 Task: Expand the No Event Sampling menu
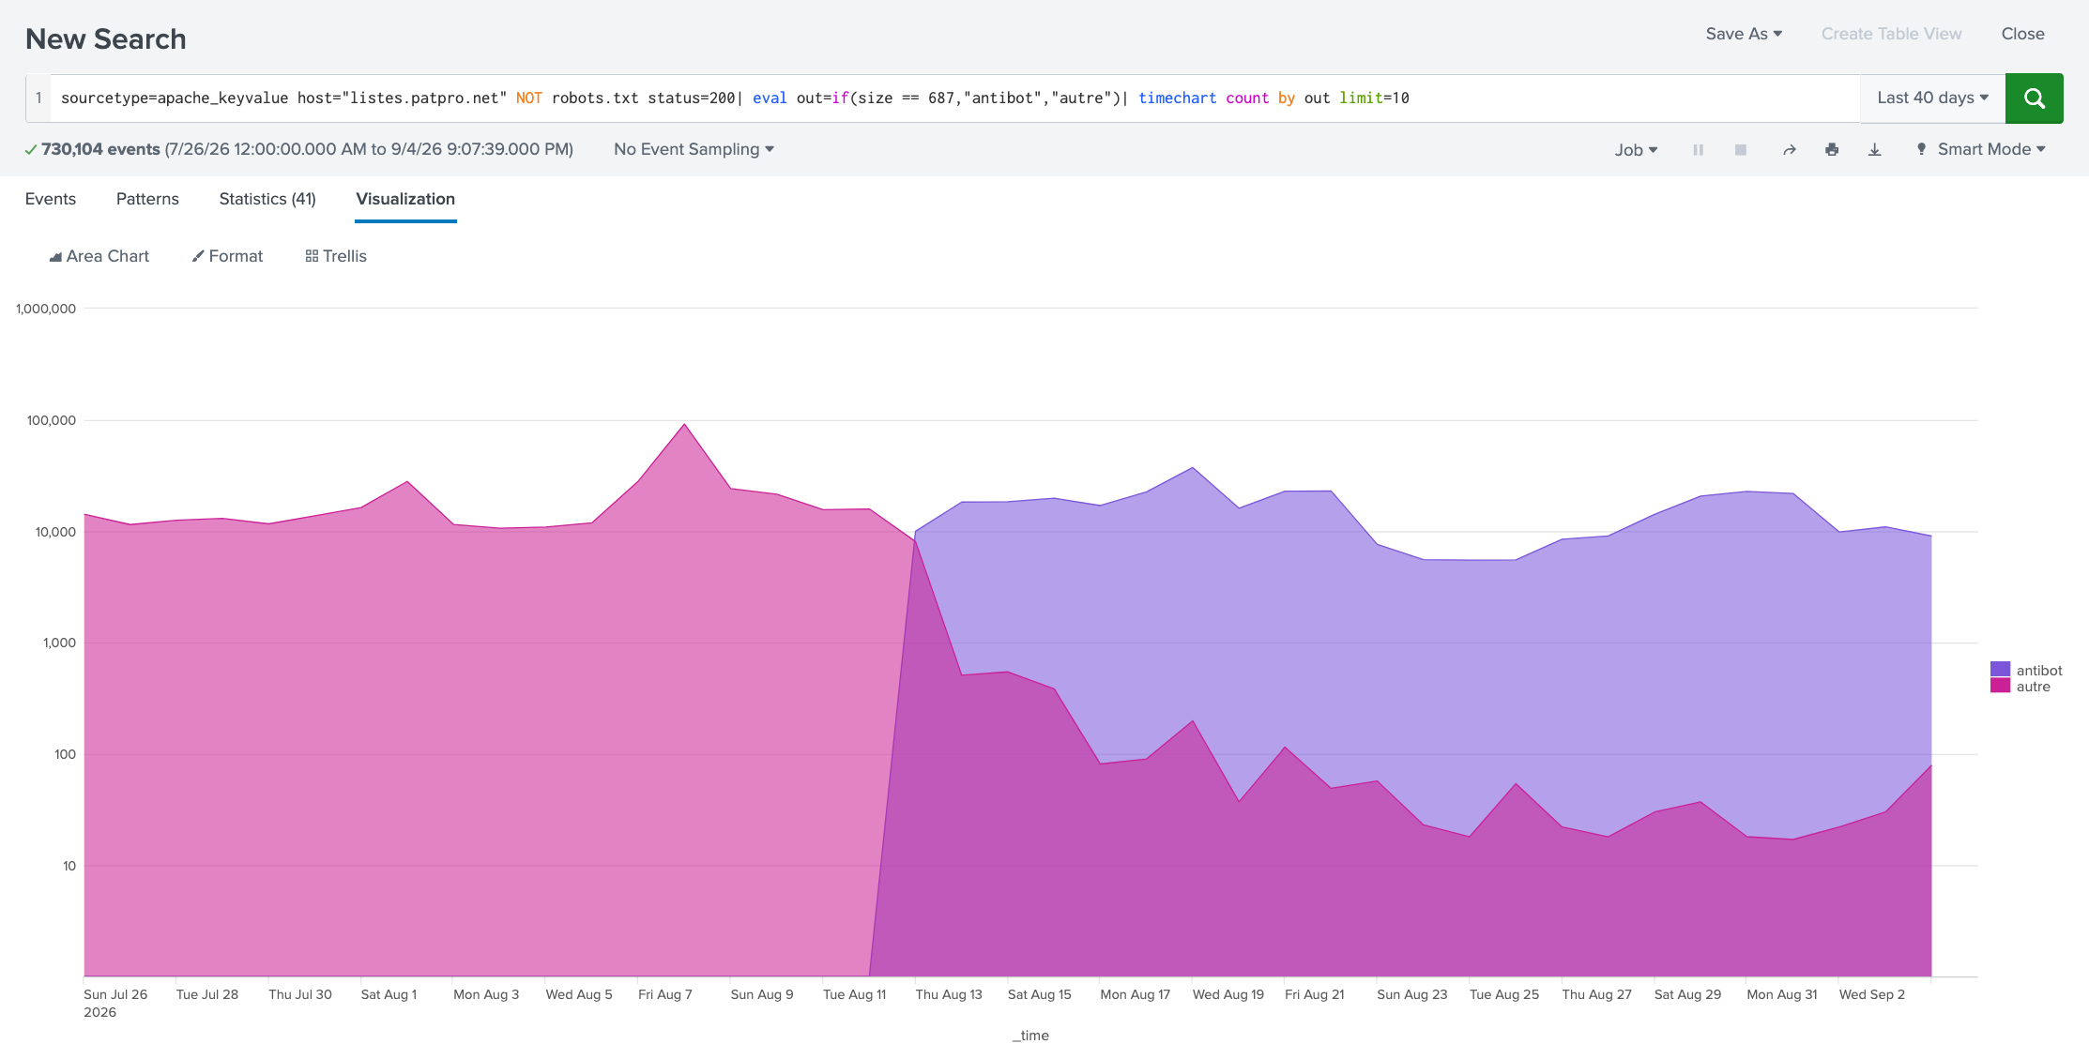tap(694, 149)
